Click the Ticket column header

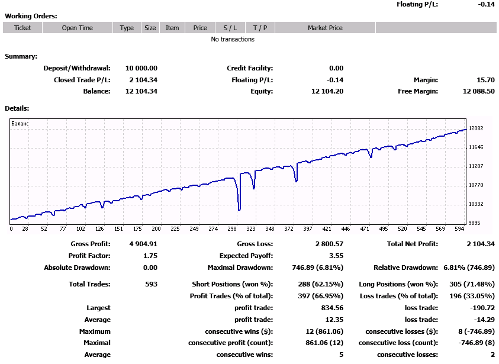[x=22, y=28]
